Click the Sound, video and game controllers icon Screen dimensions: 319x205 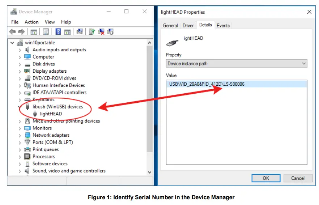tap(27, 171)
